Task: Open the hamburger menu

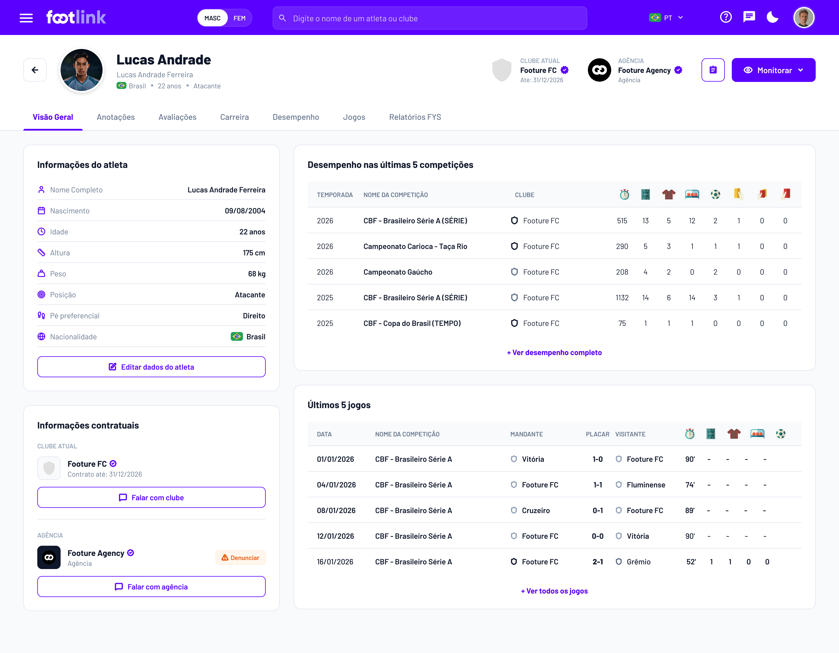Action: click(26, 18)
